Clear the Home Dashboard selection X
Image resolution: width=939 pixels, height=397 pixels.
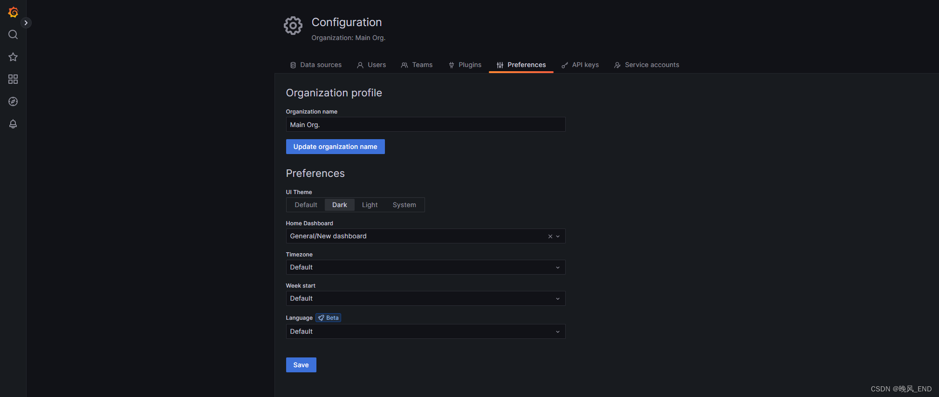click(x=550, y=236)
